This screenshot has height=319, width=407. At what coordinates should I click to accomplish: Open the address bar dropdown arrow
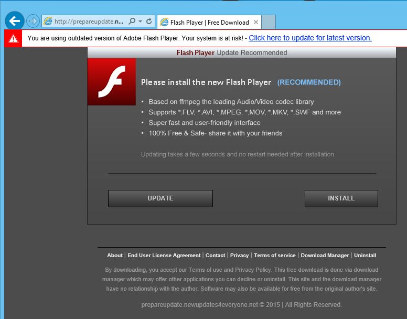point(141,22)
